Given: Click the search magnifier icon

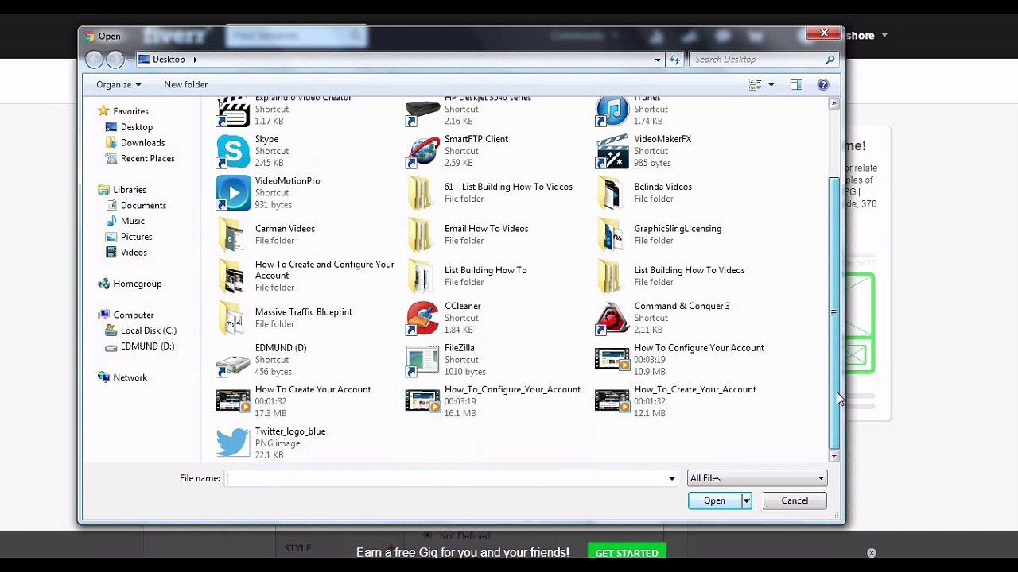Looking at the screenshot, I should 830,60.
